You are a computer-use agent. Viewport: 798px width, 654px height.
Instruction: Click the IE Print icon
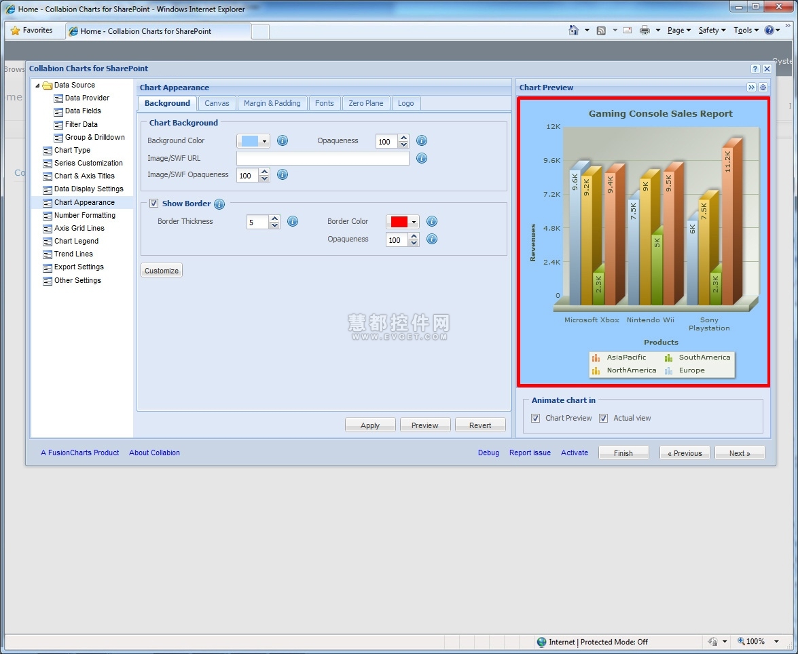coord(645,31)
